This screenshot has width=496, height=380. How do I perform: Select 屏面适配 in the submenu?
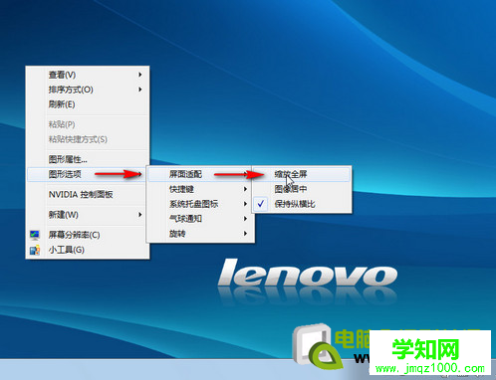pyautogui.click(x=200, y=174)
